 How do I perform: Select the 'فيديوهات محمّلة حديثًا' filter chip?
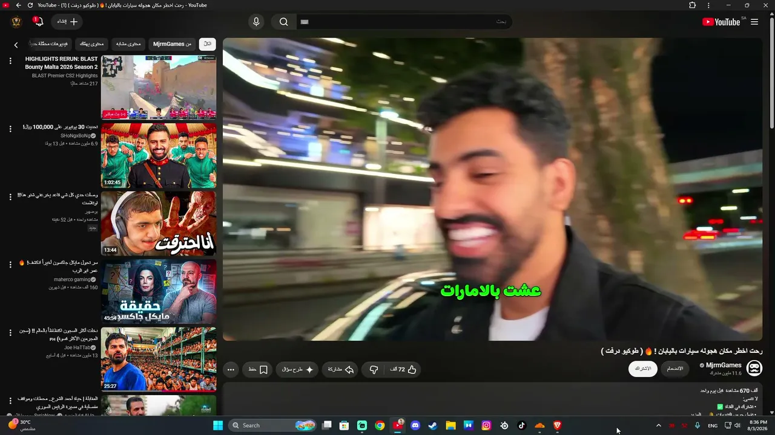click(x=50, y=44)
